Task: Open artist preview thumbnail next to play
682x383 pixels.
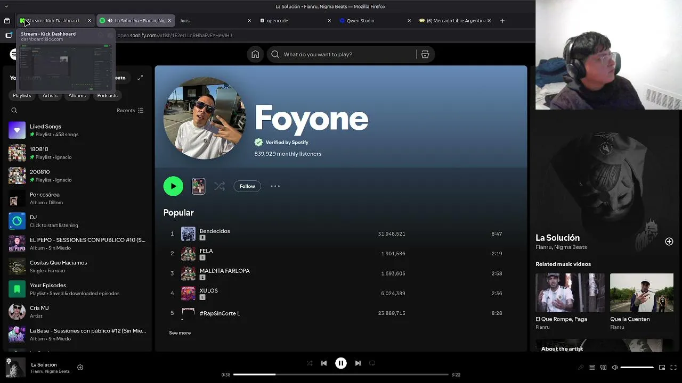Action: click(198, 186)
